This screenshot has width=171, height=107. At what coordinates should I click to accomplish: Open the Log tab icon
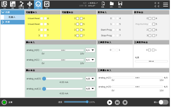(x=47, y=4)
